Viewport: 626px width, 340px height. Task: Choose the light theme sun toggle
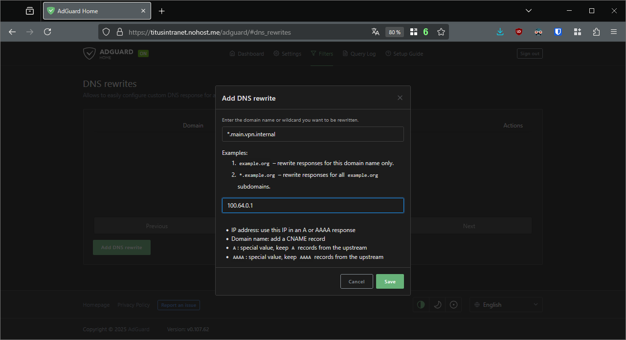click(x=454, y=305)
